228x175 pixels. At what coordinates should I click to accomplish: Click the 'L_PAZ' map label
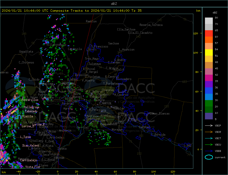(x=188, y=146)
